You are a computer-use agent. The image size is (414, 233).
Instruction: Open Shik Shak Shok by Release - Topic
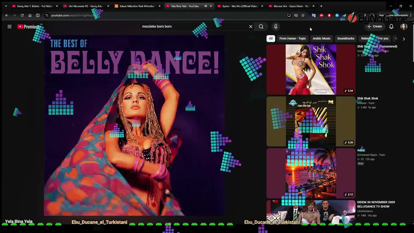coord(367,98)
